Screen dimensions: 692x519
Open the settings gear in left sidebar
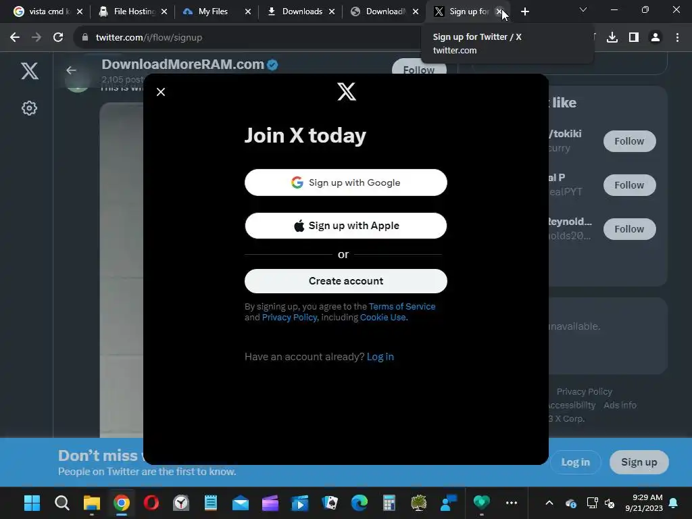point(30,108)
